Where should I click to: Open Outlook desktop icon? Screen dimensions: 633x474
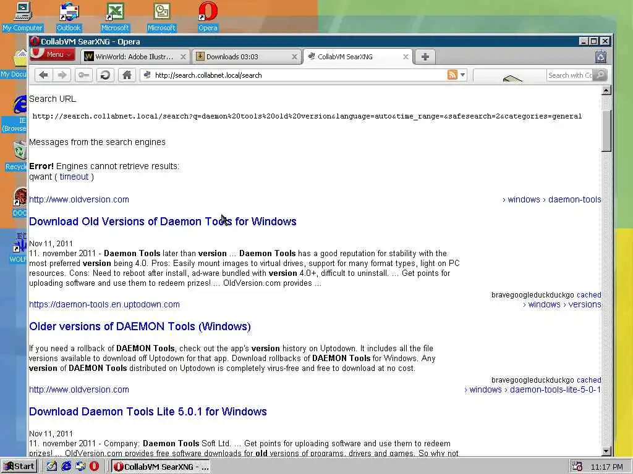pos(69,17)
